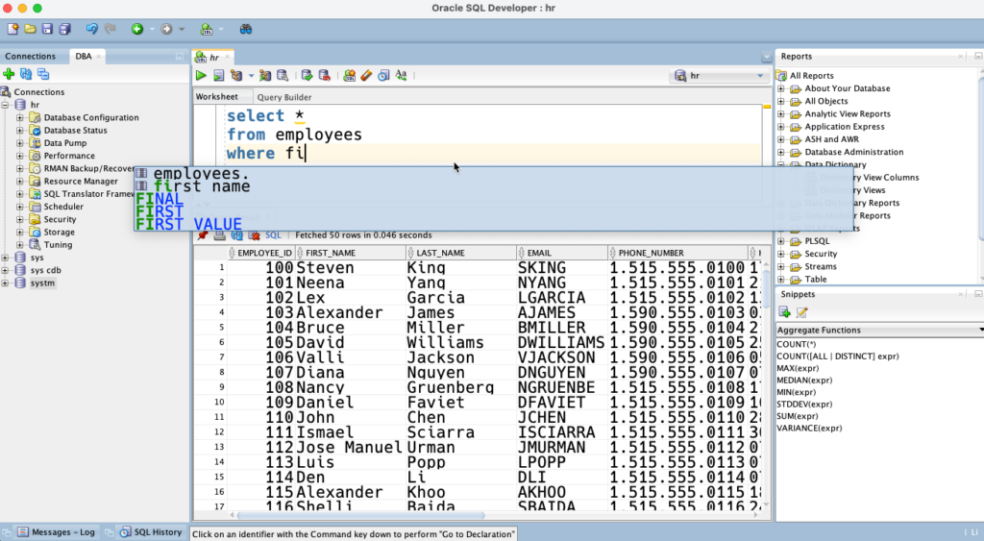The height and width of the screenshot is (541, 984).
Task: Pin the query result with pushpin
Action: [202, 235]
